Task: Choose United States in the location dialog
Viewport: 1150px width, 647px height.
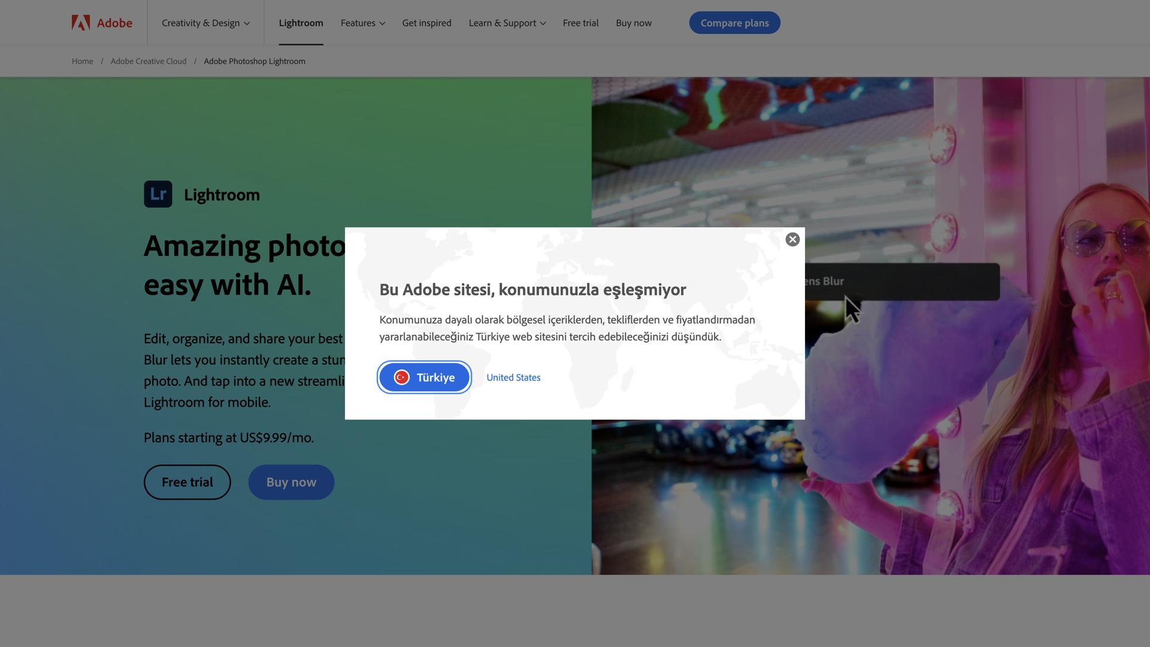Action: coord(513,377)
